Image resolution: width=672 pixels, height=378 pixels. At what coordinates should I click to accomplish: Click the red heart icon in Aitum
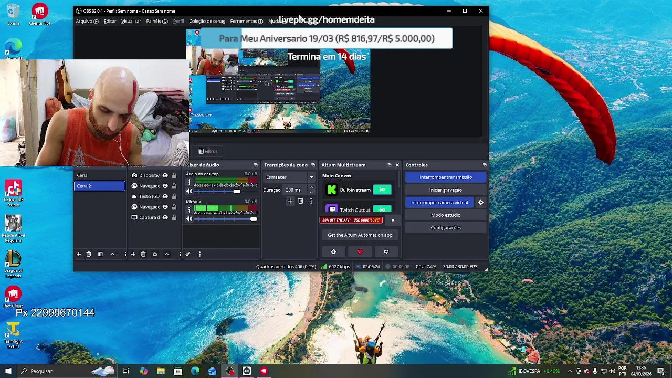[360, 252]
